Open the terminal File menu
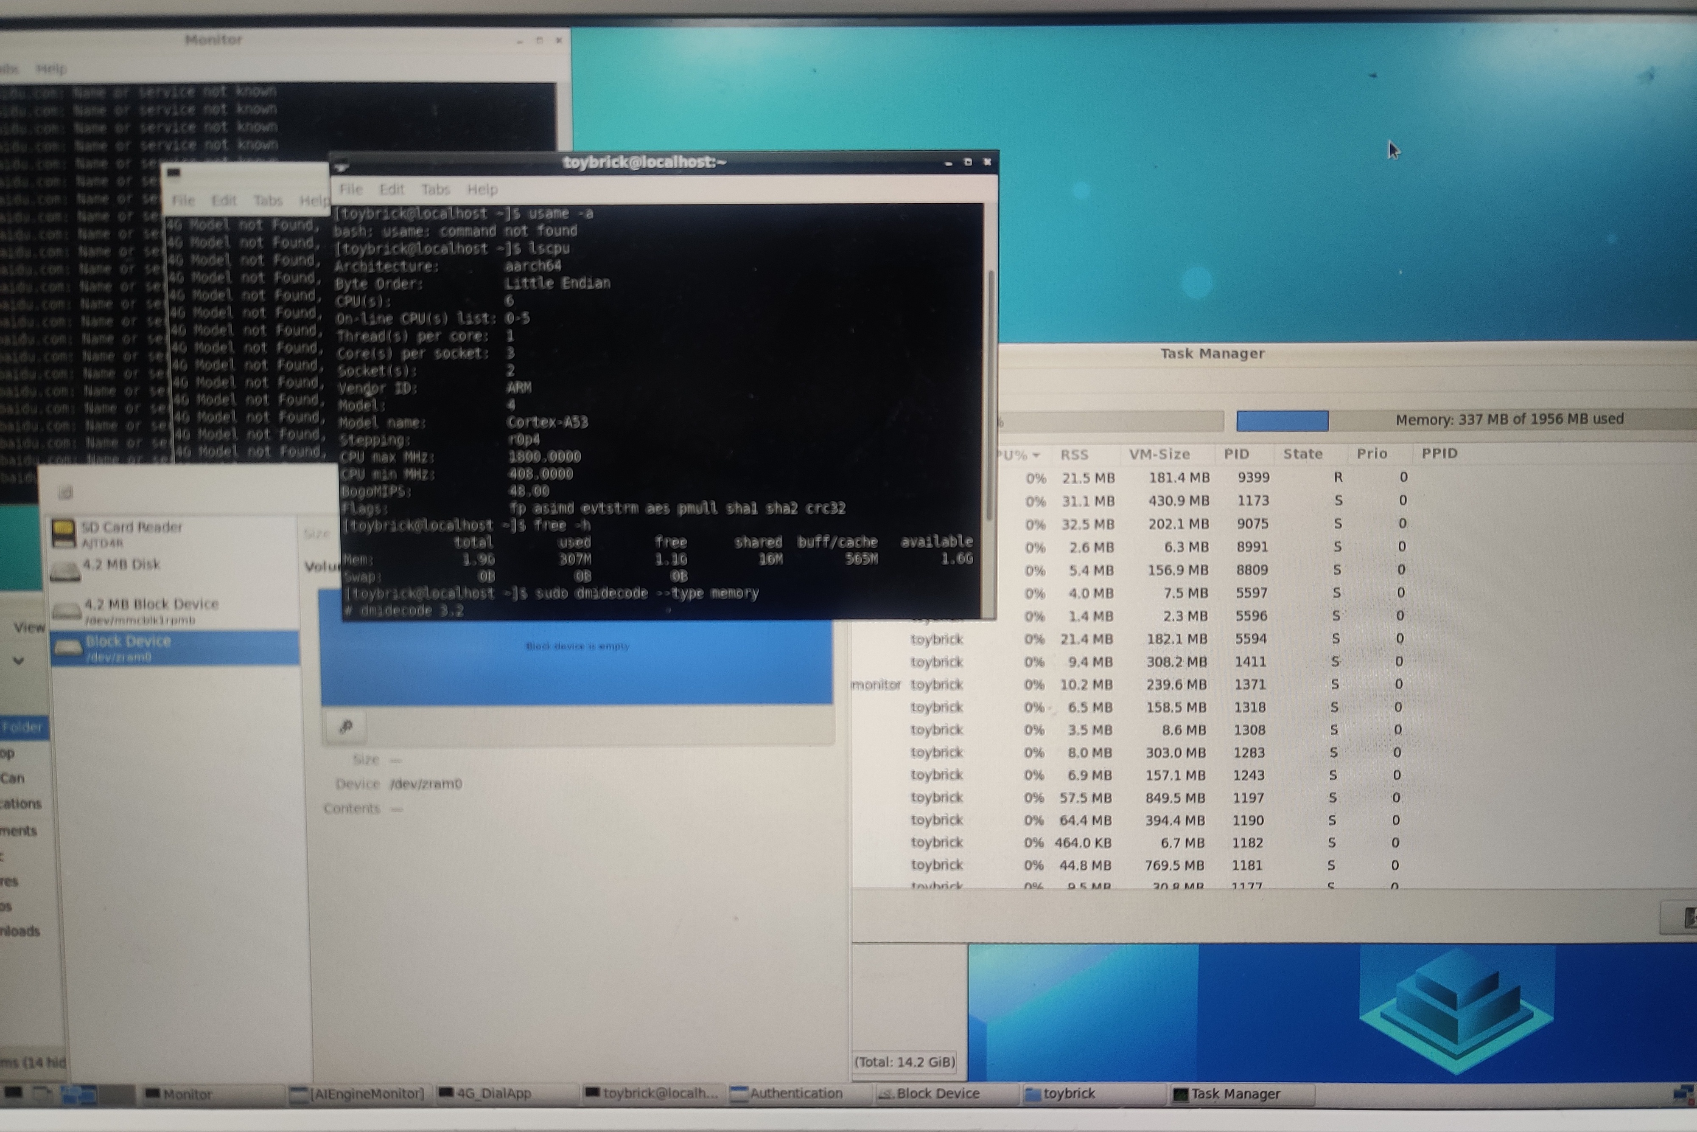This screenshot has height=1132, width=1697. [x=351, y=189]
